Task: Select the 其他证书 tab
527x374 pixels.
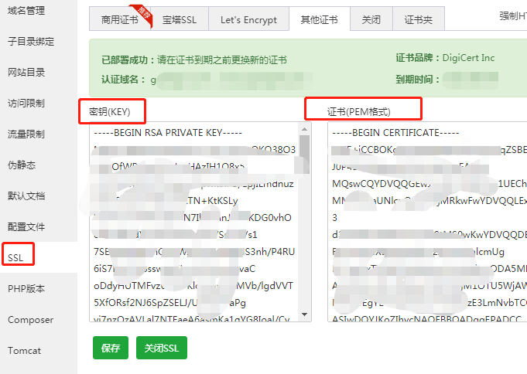Action: [x=320, y=19]
